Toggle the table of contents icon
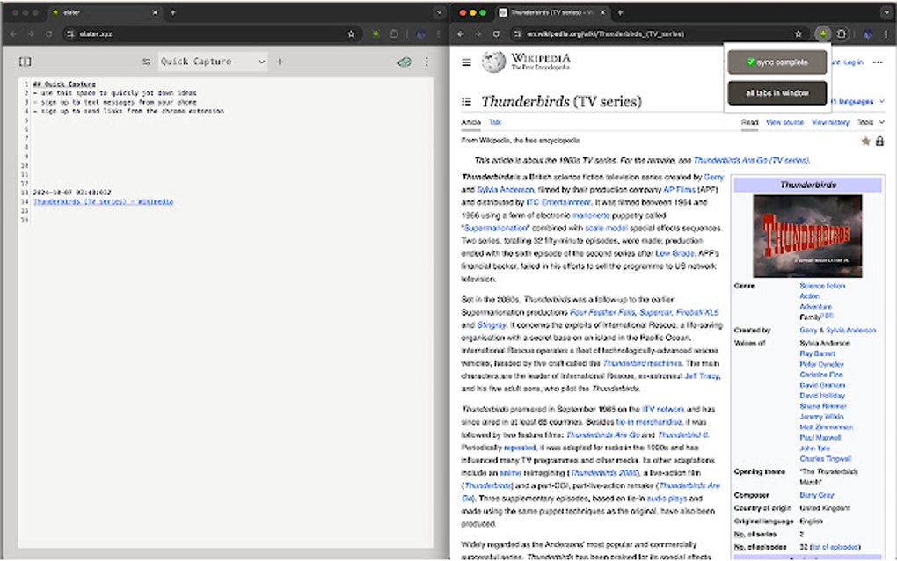 tap(467, 102)
